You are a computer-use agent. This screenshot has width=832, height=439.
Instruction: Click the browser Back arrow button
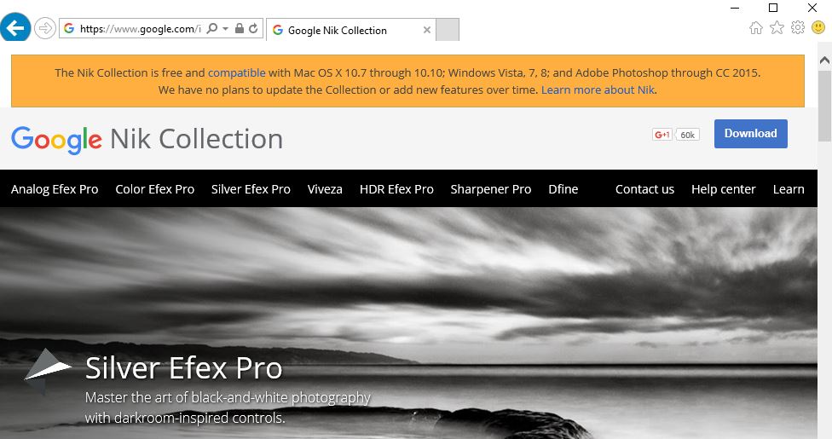click(x=15, y=27)
